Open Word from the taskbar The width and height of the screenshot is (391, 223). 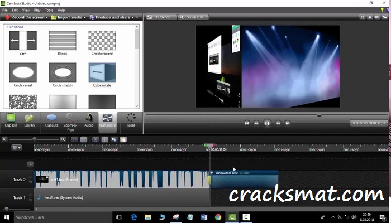204,217
